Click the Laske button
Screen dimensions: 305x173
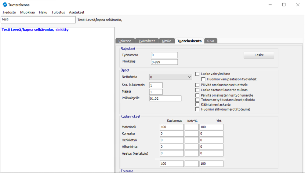[259, 55]
